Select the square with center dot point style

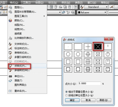[68, 62]
